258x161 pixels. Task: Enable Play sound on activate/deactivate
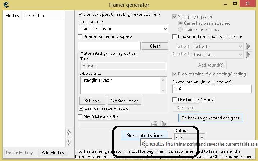click(x=175, y=36)
